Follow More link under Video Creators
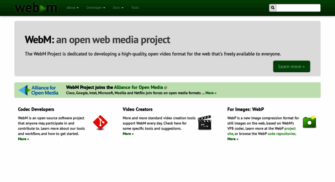This screenshot has height=182, width=335. tap(128, 134)
